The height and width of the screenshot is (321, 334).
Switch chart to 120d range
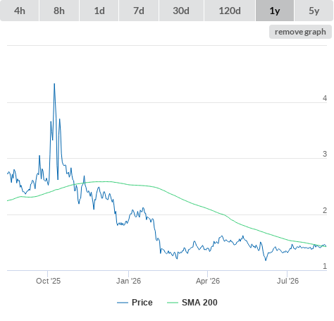point(230,11)
